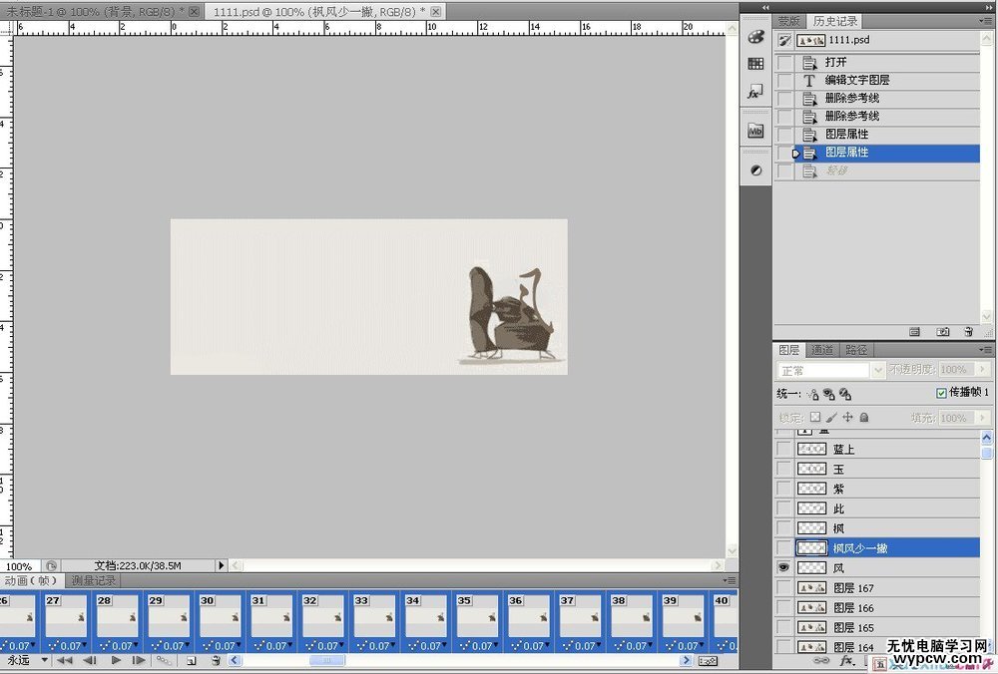Viewport: 998px width, 674px height.
Task: Switch to the 蒙版 tab
Action: click(x=788, y=21)
